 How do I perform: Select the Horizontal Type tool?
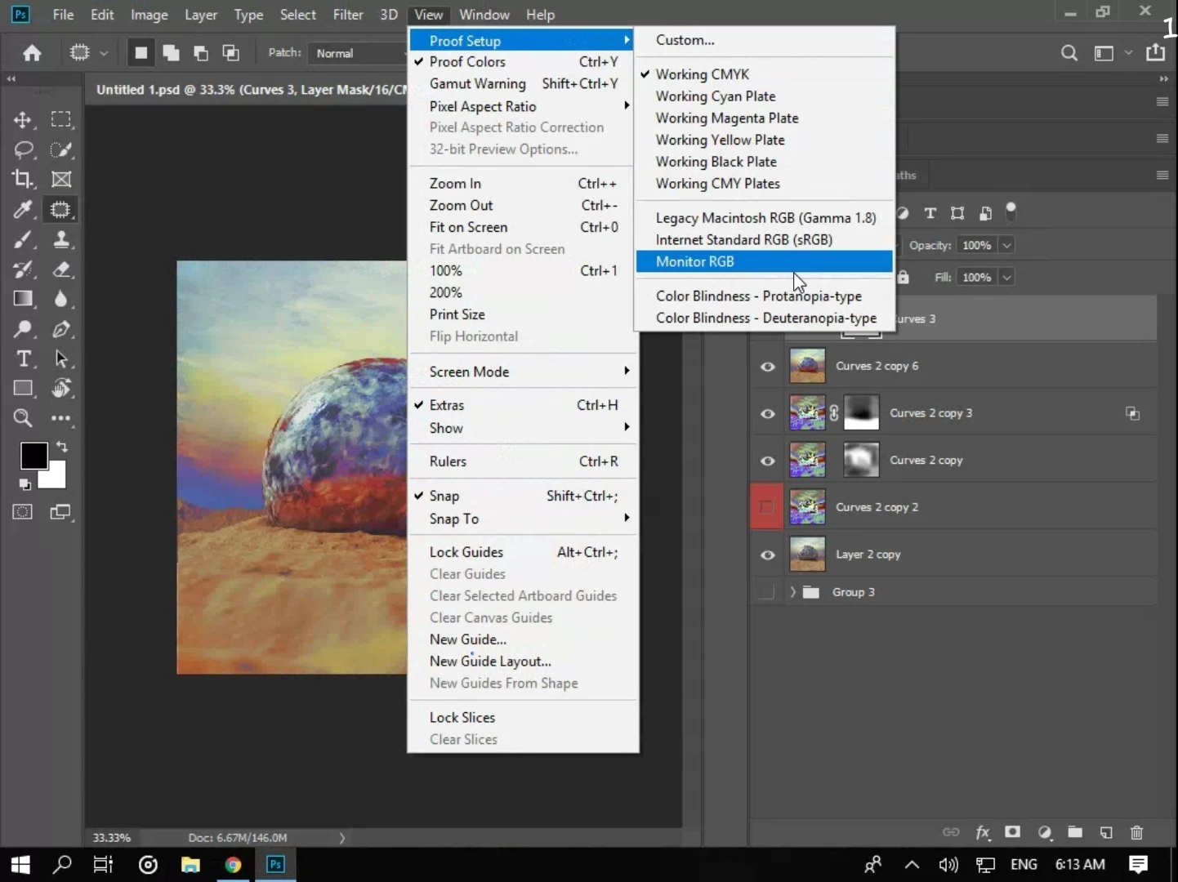pos(23,359)
